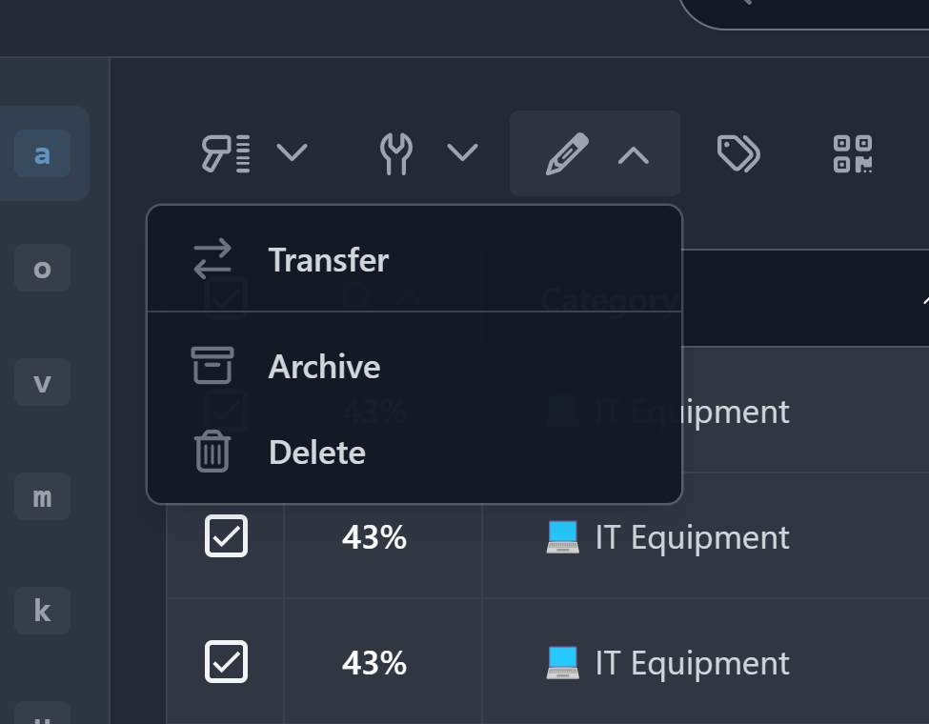Open the QR code icon
This screenshot has height=724, width=929.
click(853, 153)
